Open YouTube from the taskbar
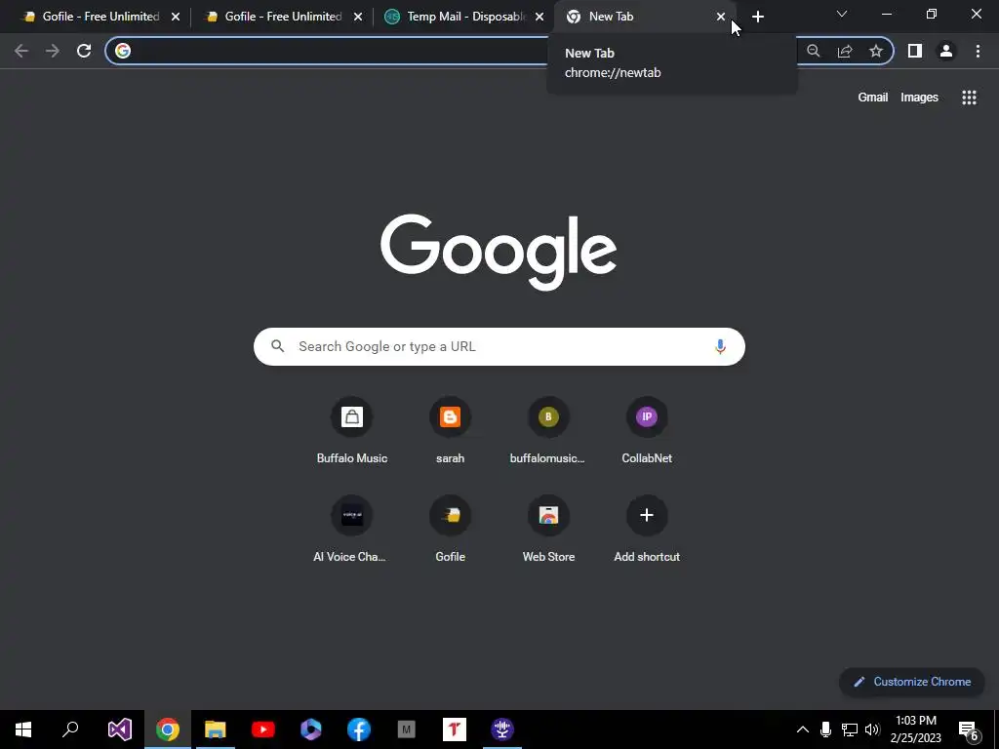 pyautogui.click(x=263, y=729)
